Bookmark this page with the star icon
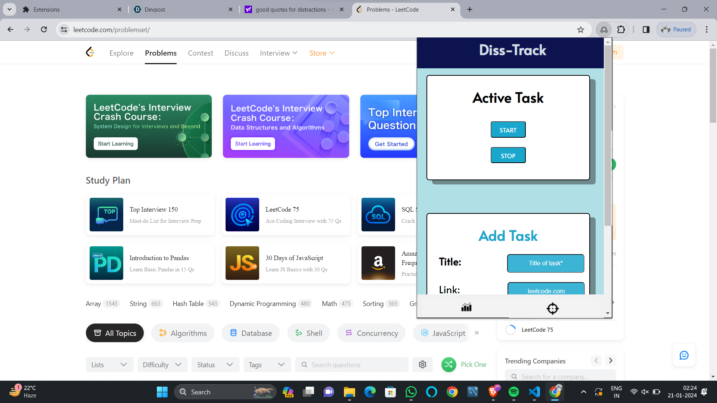 pyautogui.click(x=580, y=29)
